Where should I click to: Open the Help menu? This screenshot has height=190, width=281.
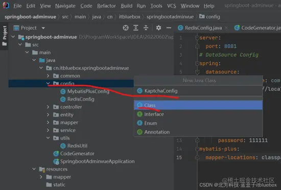tap(209, 6)
